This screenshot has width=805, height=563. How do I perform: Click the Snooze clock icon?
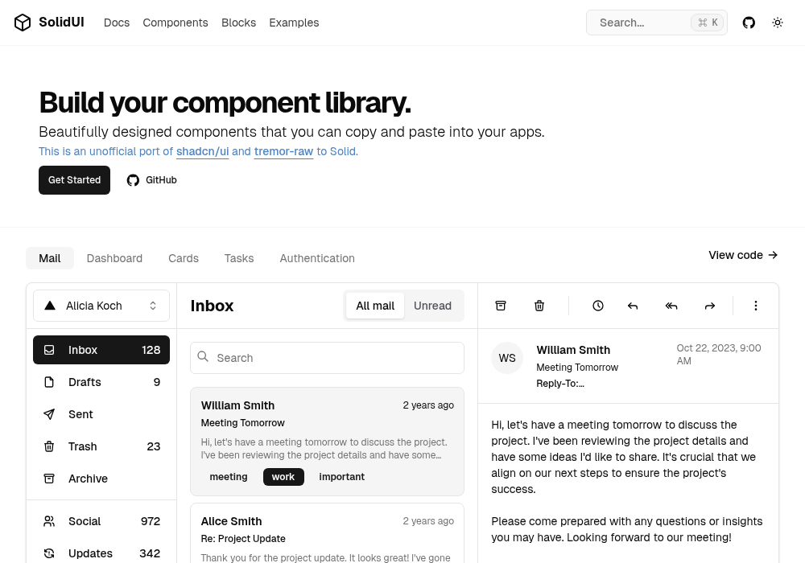(x=597, y=306)
